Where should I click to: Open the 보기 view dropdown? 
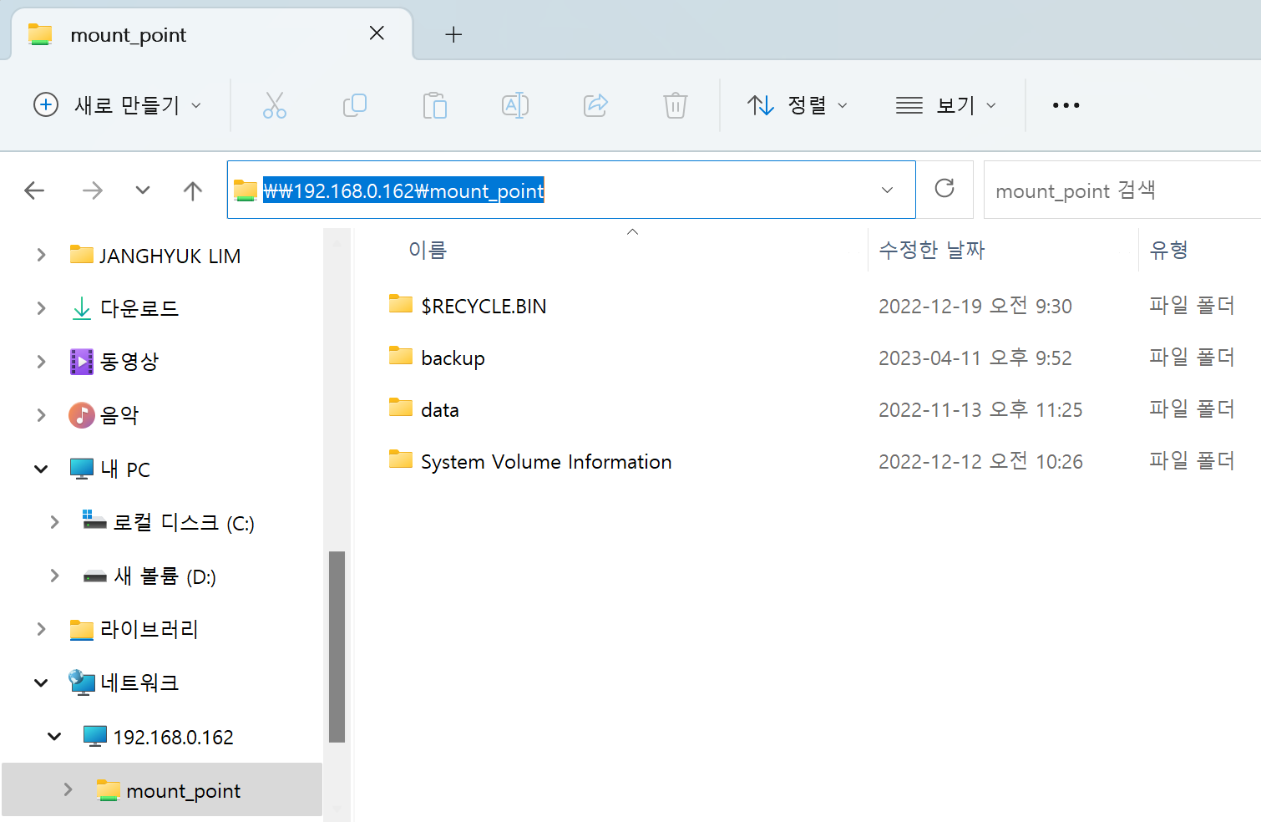pos(945,105)
